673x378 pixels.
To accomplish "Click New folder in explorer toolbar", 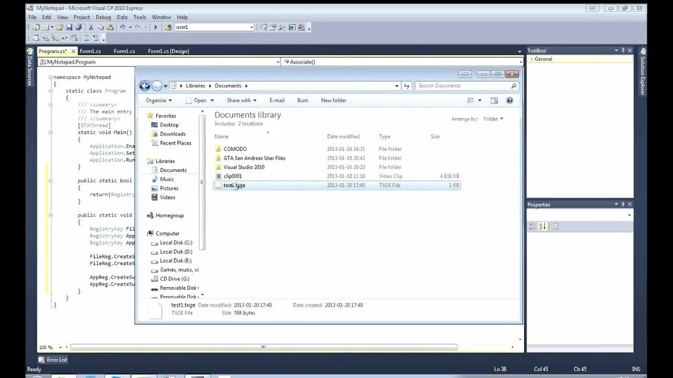I will coord(333,100).
